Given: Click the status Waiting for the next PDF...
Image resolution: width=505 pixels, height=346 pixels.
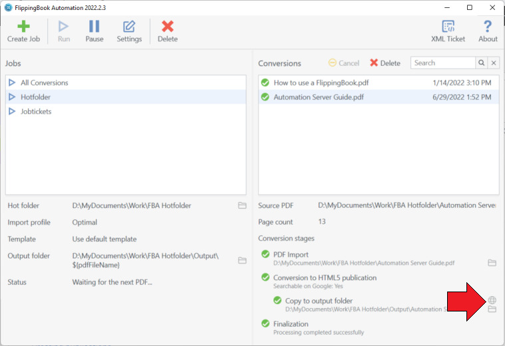Looking at the screenshot, I should [x=112, y=282].
